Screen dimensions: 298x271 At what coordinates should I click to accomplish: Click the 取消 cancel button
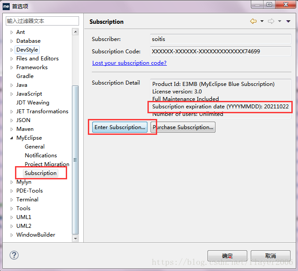271,256
